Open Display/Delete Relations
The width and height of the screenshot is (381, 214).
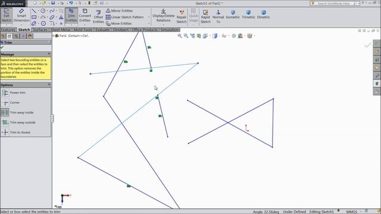[164, 15]
